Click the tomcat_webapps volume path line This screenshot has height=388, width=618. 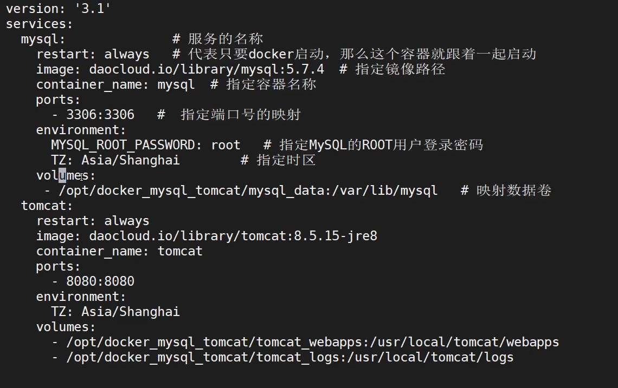click(x=312, y=342)
